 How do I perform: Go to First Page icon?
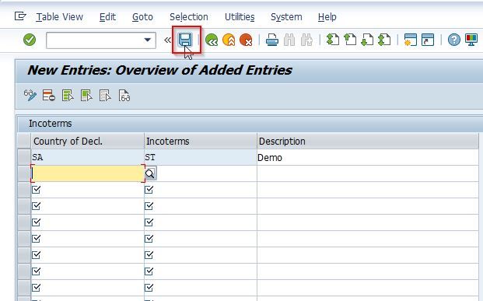click(x=333, y=40)
